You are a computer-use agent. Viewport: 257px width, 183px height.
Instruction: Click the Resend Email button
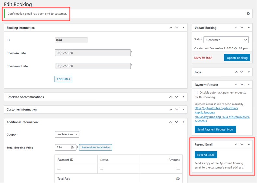pyautogui.click(x=206, y=155)
